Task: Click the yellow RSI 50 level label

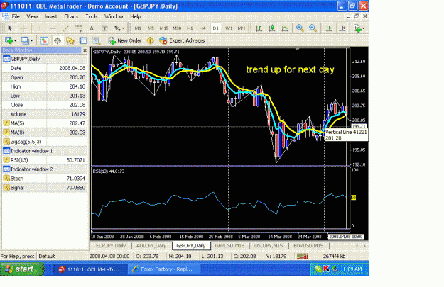Action: [x=353, y=198]
